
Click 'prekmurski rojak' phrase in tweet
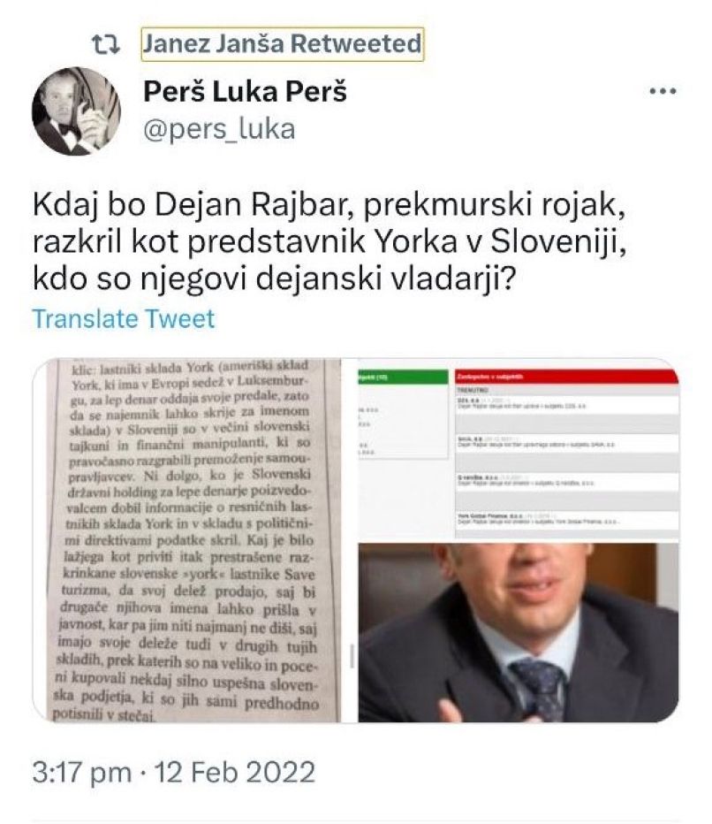click(x=495, y=205)
